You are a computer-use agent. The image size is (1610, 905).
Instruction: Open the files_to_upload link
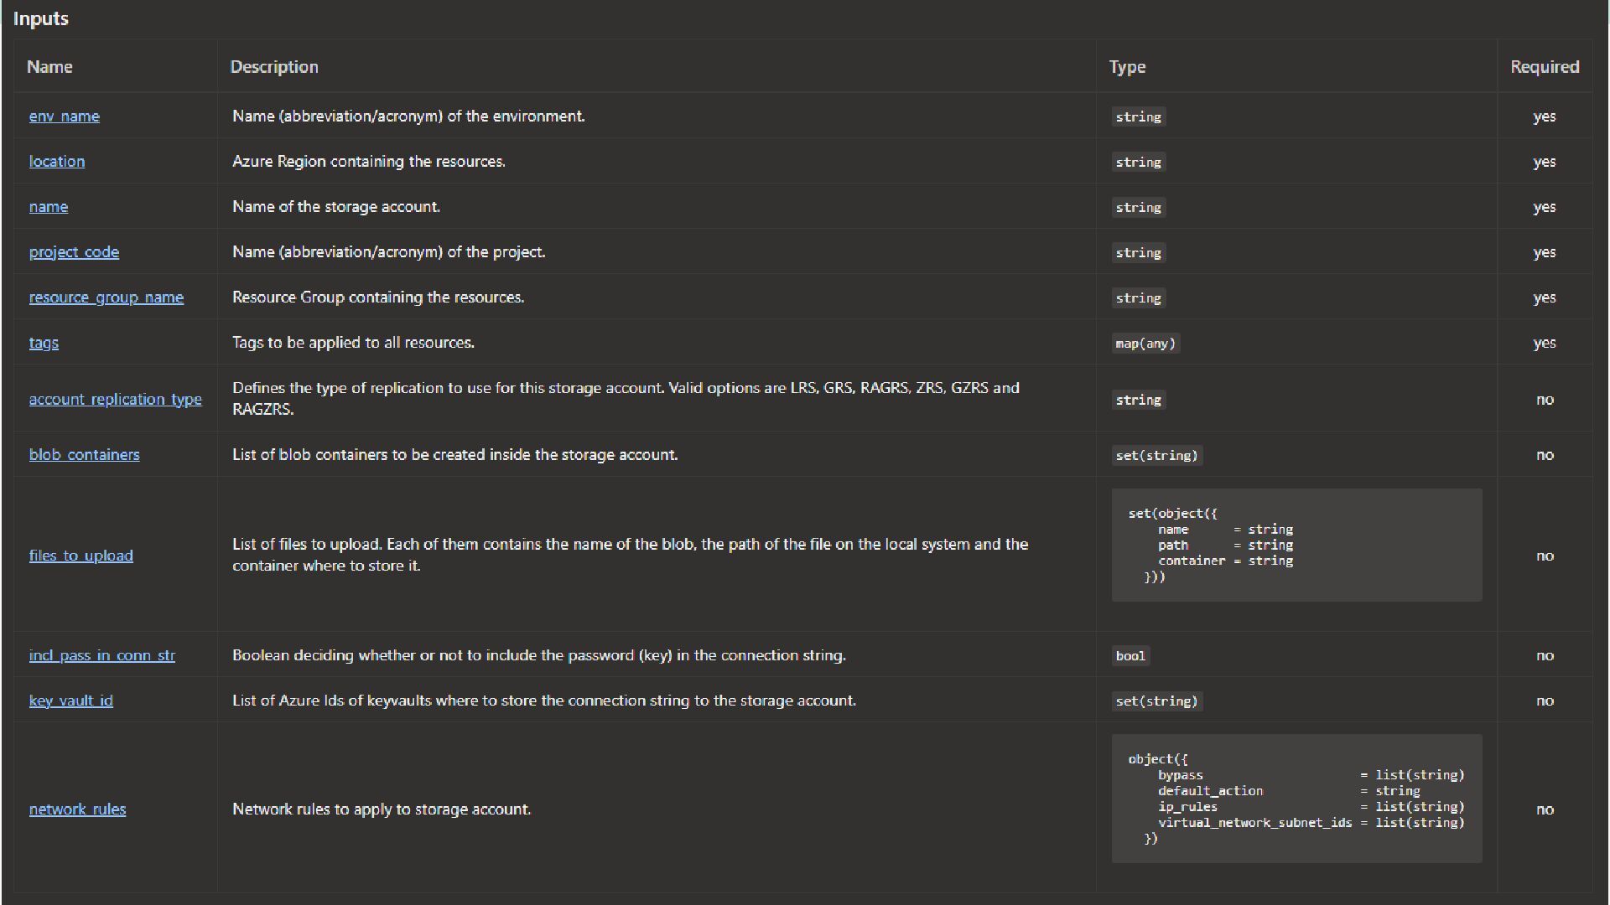point(81,556)
